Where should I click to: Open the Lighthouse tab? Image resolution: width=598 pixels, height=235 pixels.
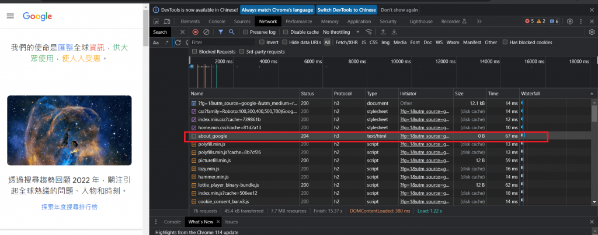pos(421,22)
